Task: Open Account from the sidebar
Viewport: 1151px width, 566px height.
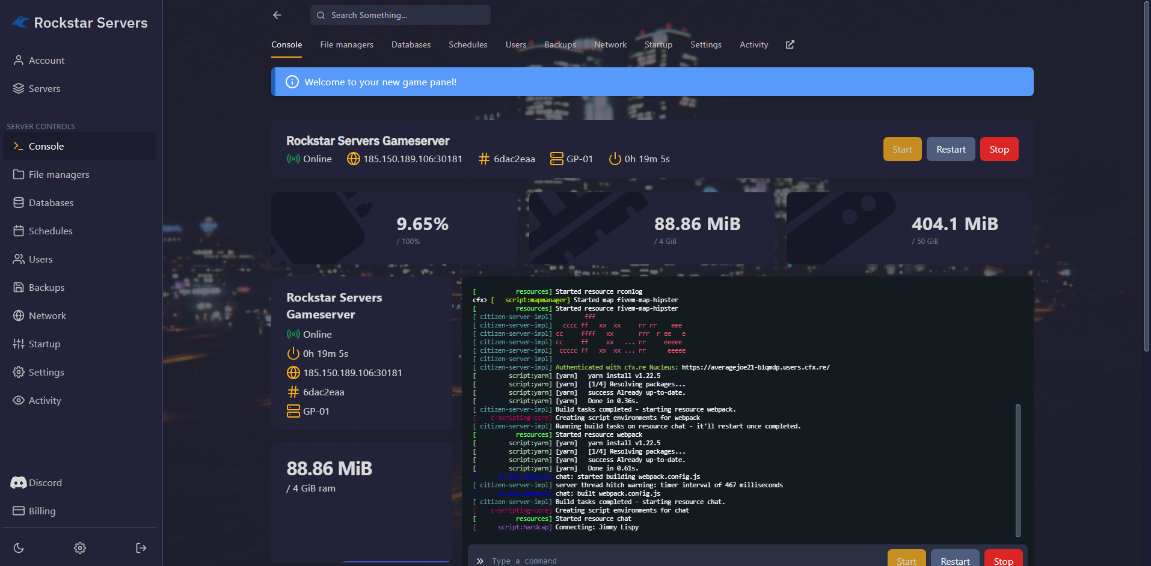Action: [79, 60]
